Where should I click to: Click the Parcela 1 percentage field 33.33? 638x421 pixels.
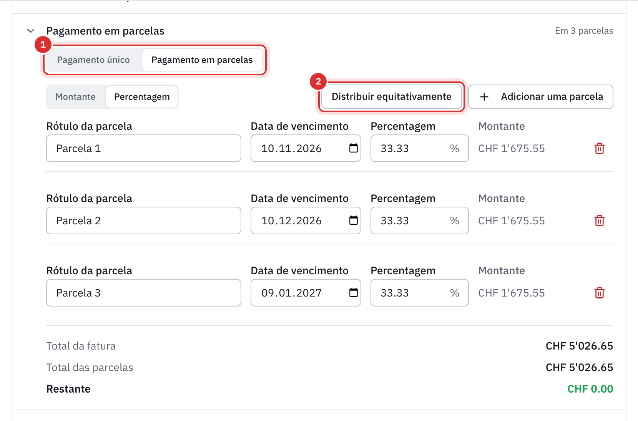[x=420, y=148]
